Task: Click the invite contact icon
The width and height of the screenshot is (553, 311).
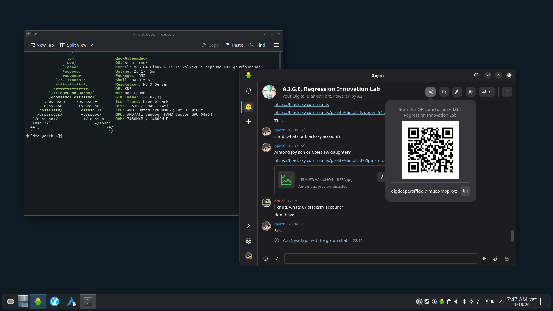Action: tap(470, 92)
